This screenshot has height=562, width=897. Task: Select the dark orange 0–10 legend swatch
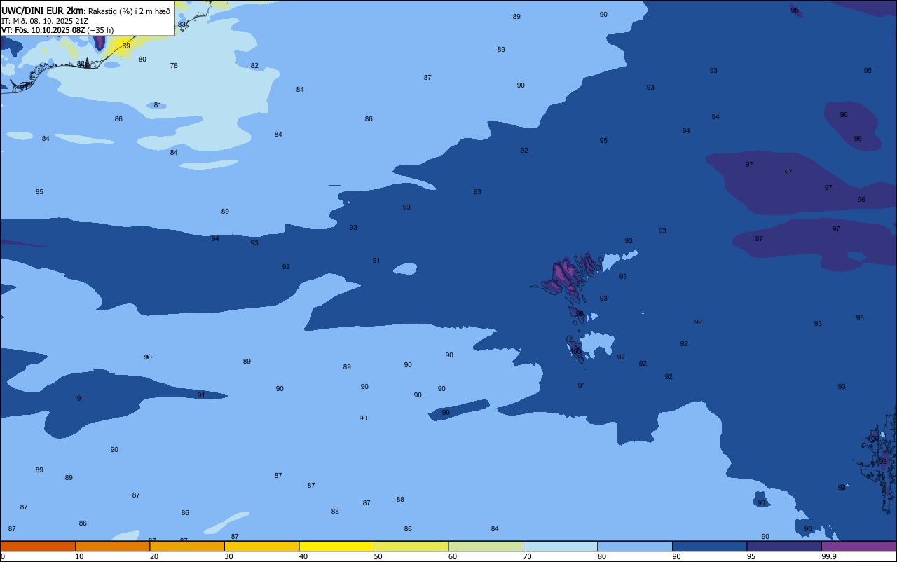pos(38,546)
